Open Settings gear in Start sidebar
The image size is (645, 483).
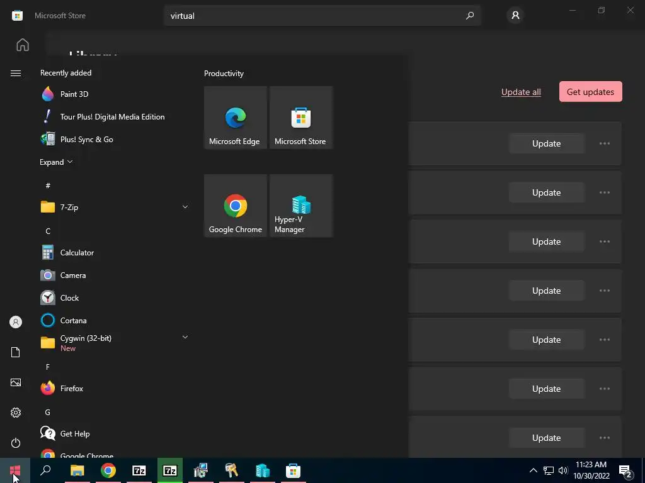(x=16, y=413)
